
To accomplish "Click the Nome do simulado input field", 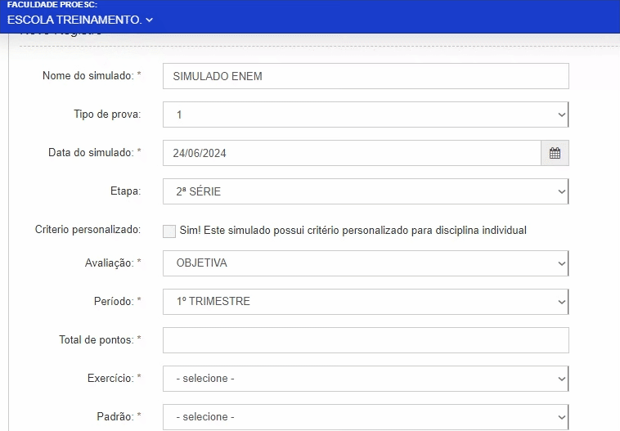I will (x=366, y=76).
